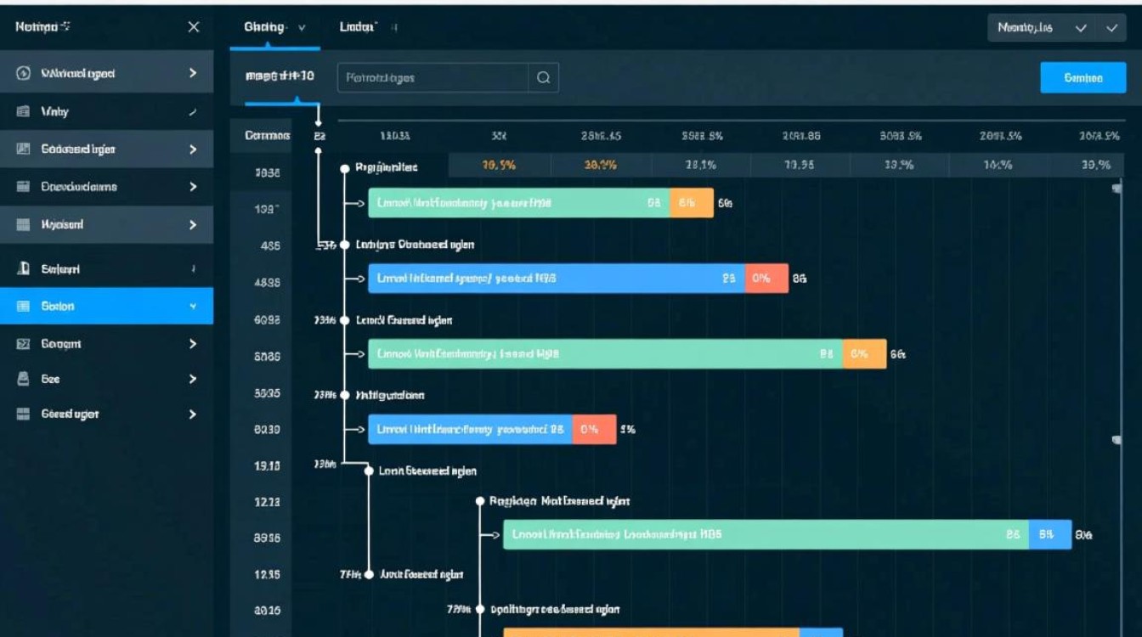Click the icon beside 'Bee' in sidebar
The height and width of the screenshot is (637, 1142).
point(24,380)
